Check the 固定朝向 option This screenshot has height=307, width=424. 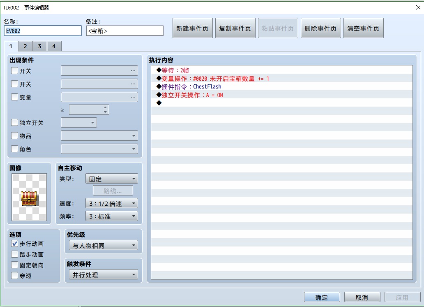(x=15, y=265)
